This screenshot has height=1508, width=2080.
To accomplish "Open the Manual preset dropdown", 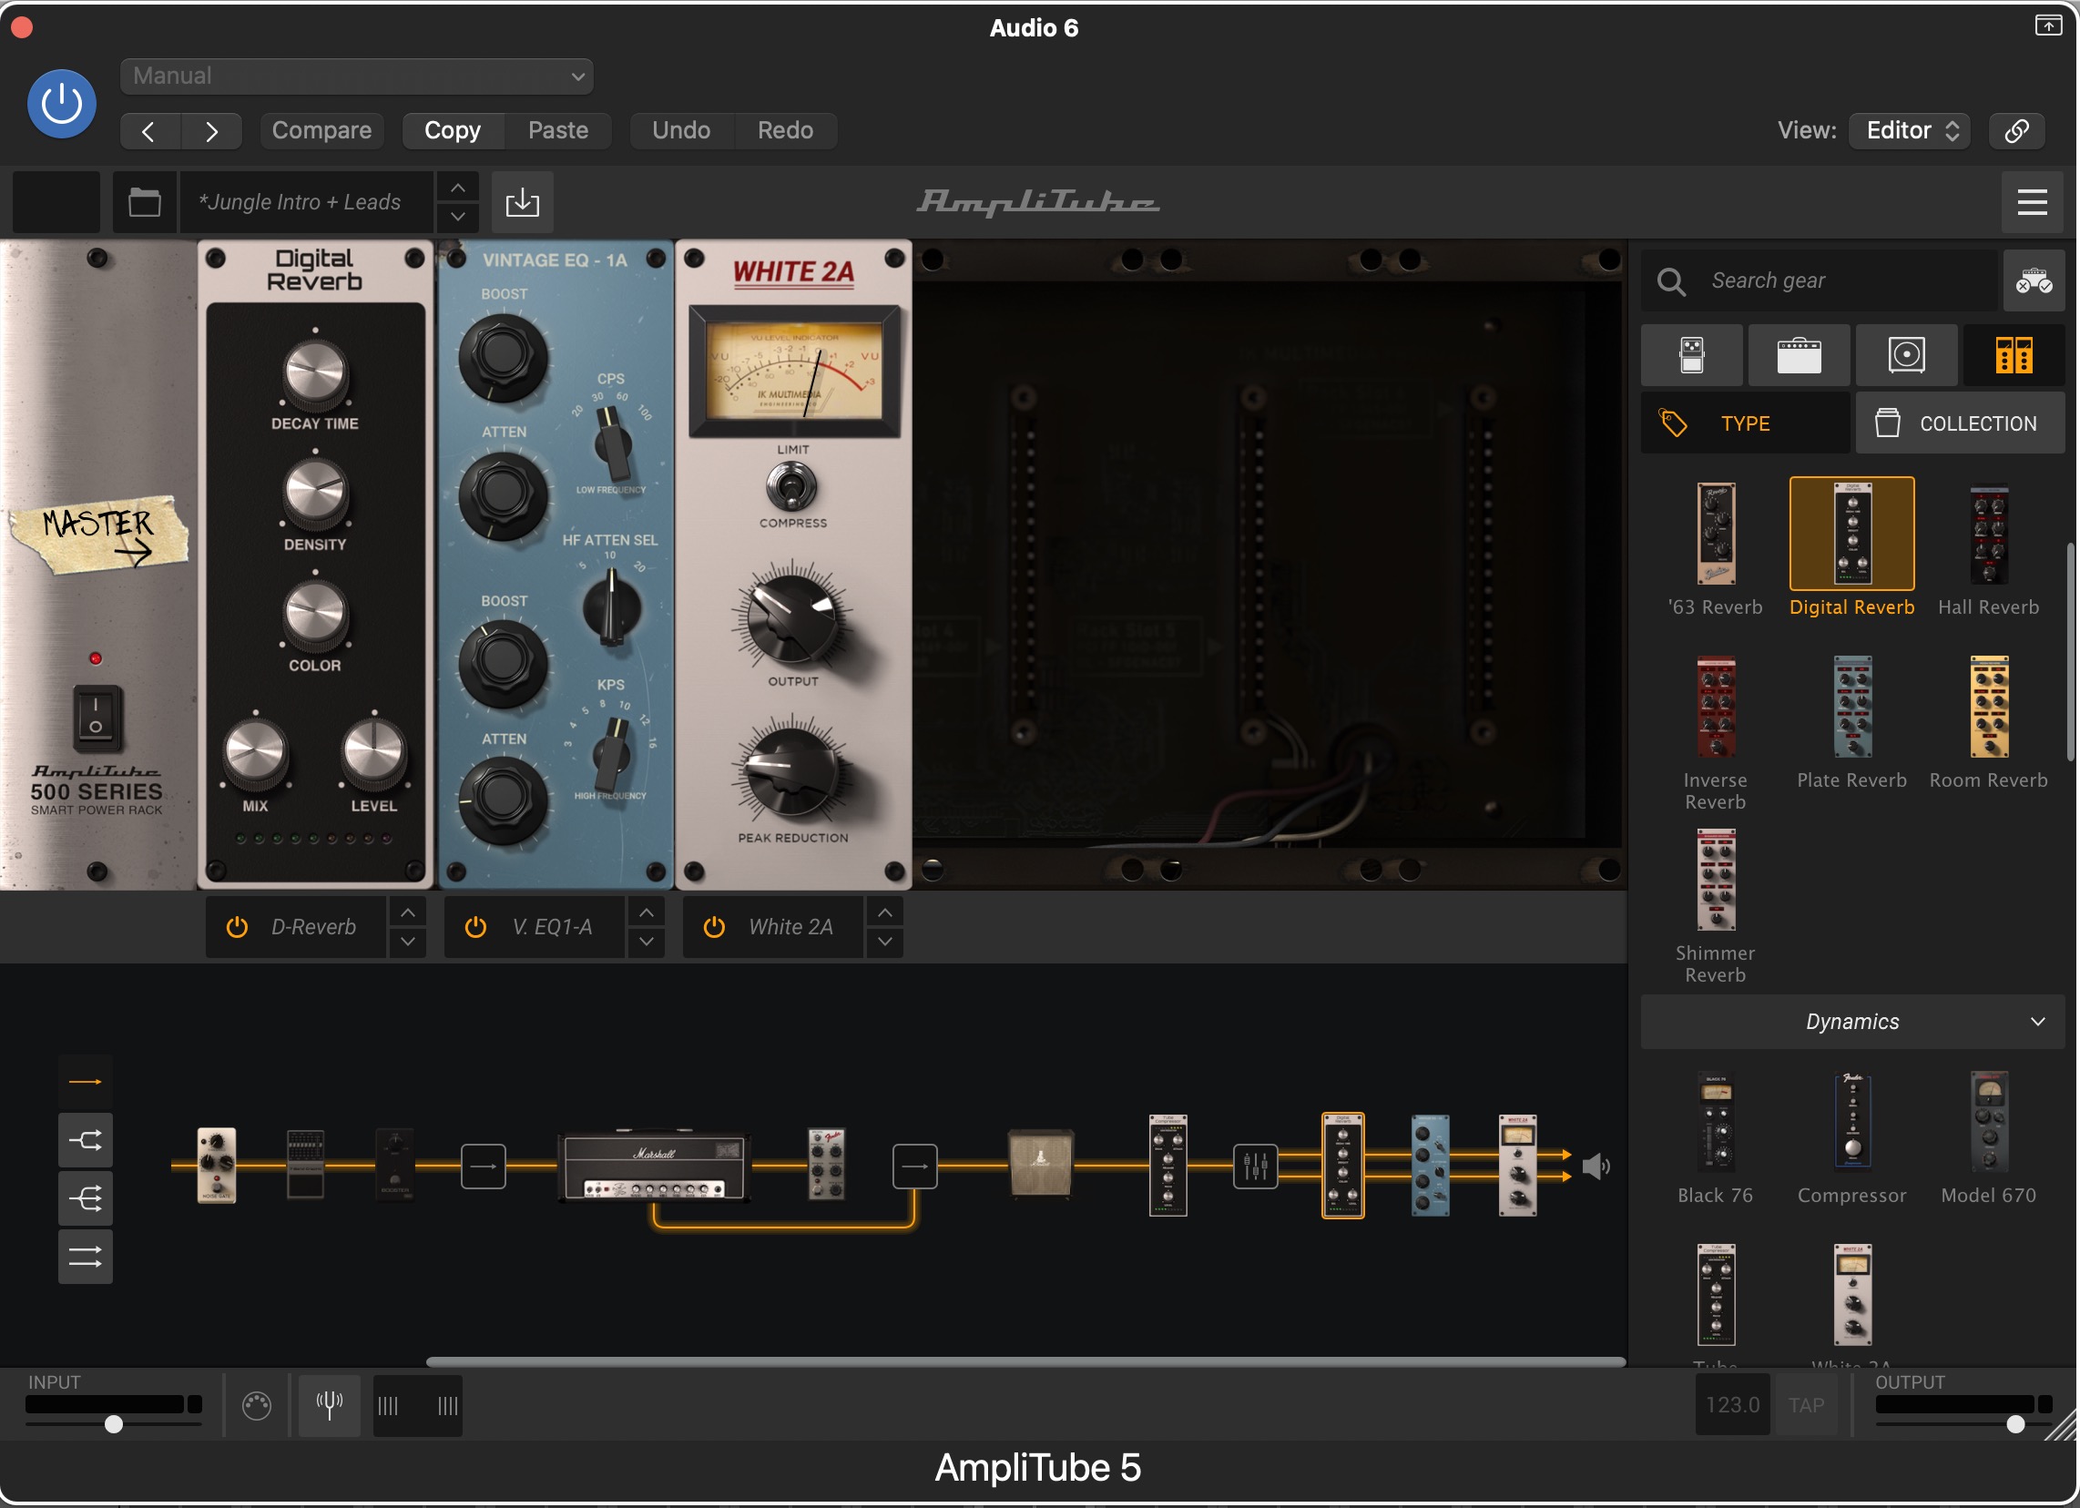I will click(356, 76).
